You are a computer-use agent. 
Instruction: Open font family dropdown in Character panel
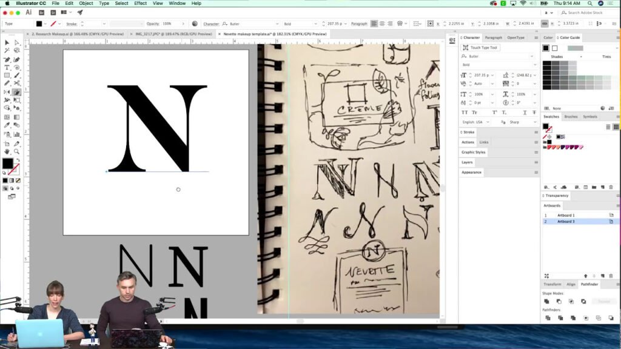pyautogui.click(x=532, y=56)
